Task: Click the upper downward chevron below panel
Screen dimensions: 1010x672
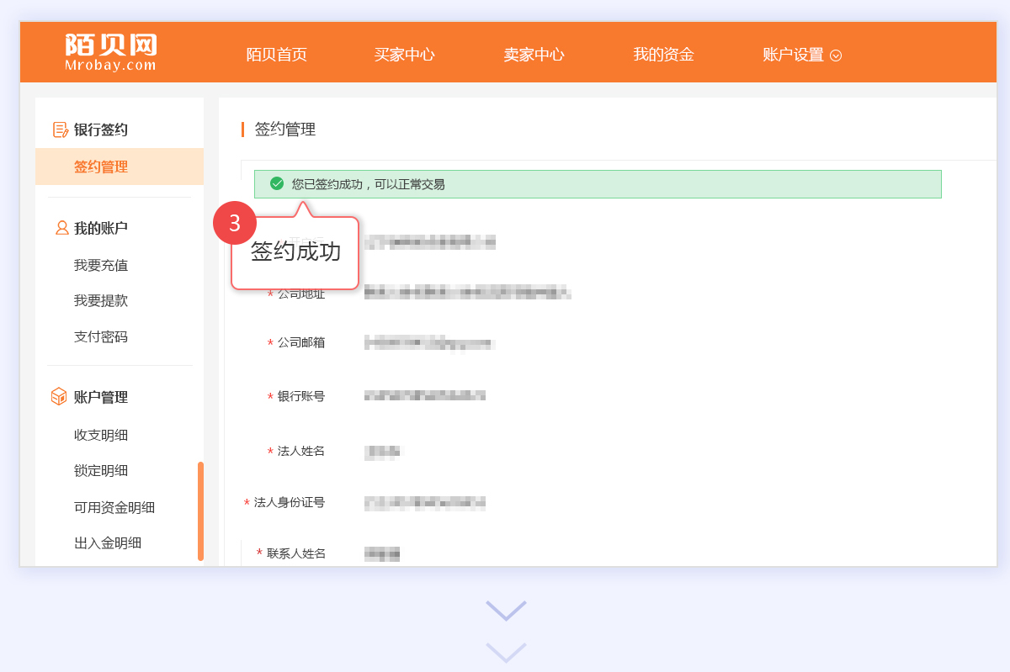Action: (x=506, y=611)
